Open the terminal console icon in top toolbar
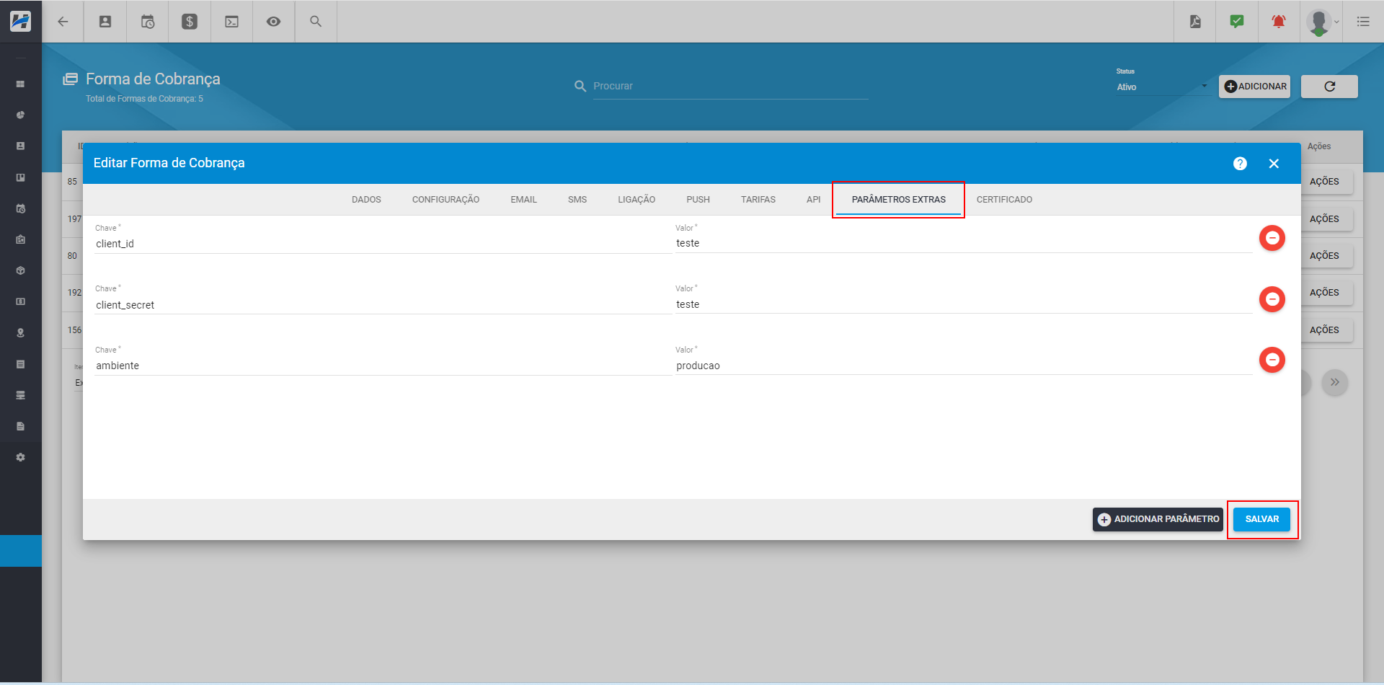 [231, 22]
